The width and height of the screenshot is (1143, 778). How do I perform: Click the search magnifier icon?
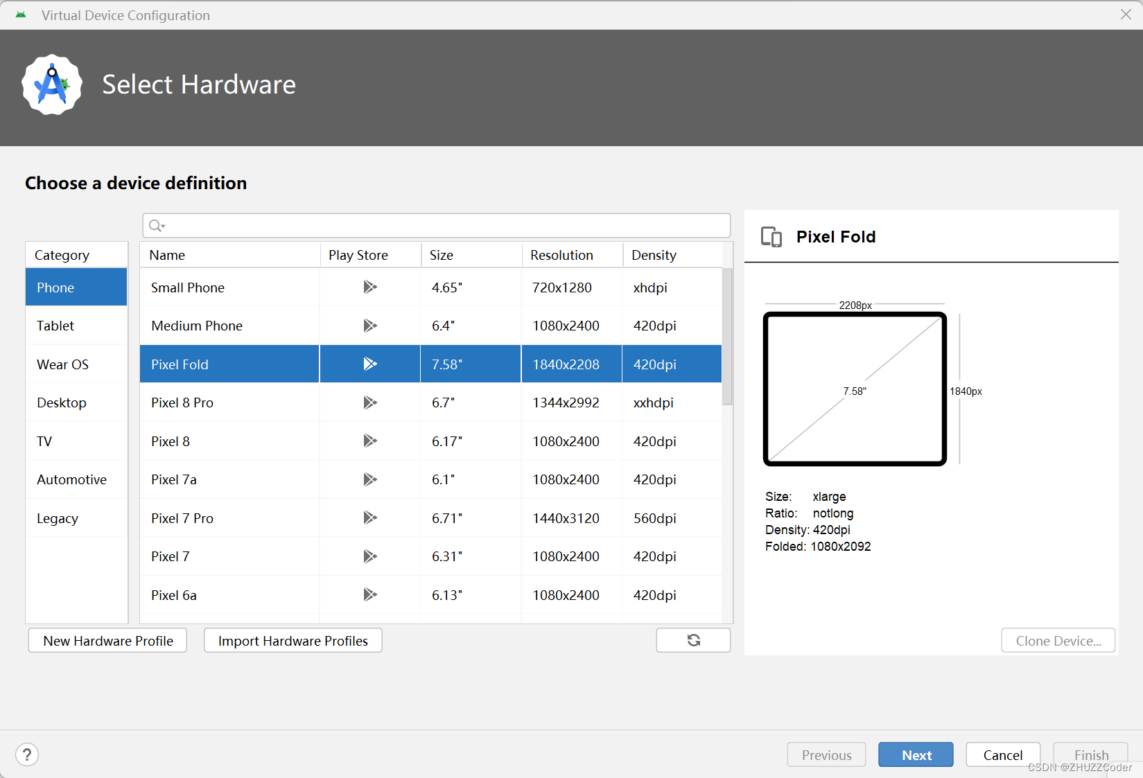157,225
